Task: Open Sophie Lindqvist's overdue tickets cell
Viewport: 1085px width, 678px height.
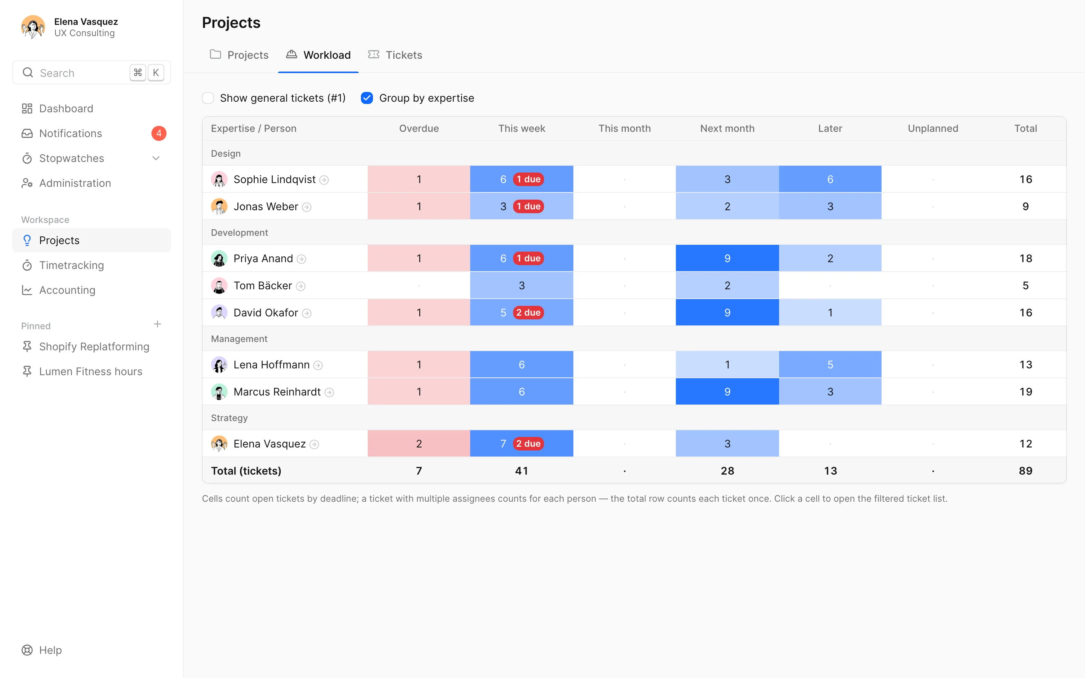Action: point(419,179)
